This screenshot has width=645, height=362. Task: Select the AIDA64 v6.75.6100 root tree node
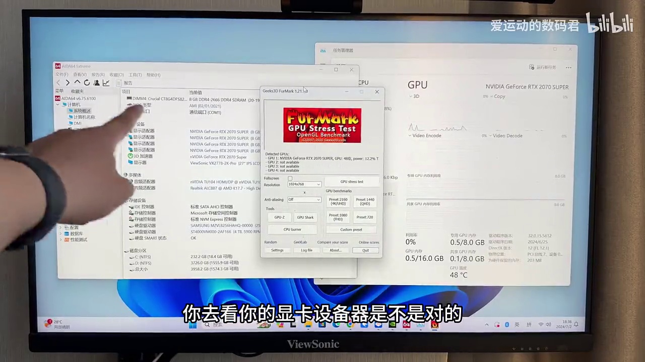pyautogui.click(x=76, y=98)
